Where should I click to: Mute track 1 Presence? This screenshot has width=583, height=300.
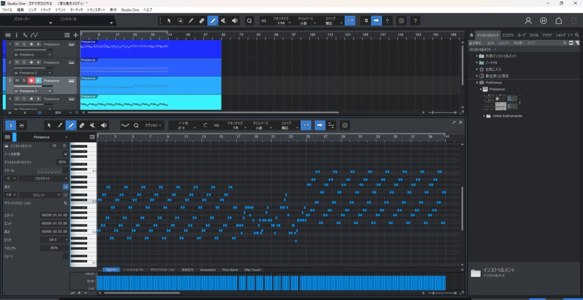pos(17,44)
